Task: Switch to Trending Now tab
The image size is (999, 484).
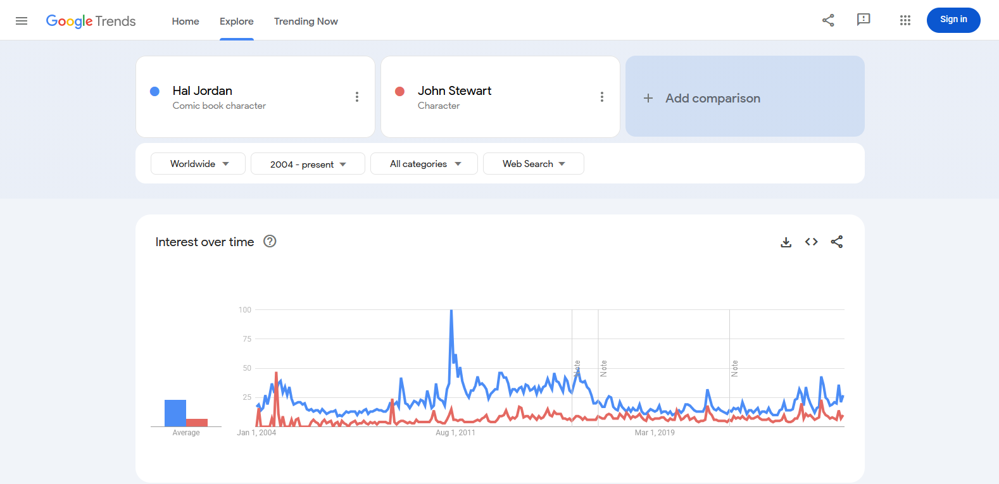Action: click(306, 21)
